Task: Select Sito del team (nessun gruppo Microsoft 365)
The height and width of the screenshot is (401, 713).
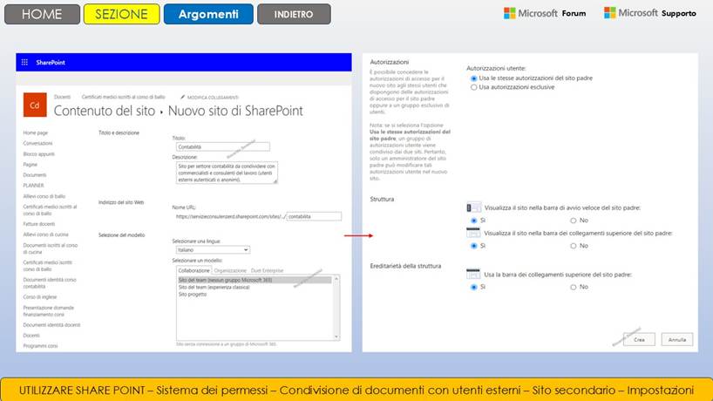Action: coord(255,280)
